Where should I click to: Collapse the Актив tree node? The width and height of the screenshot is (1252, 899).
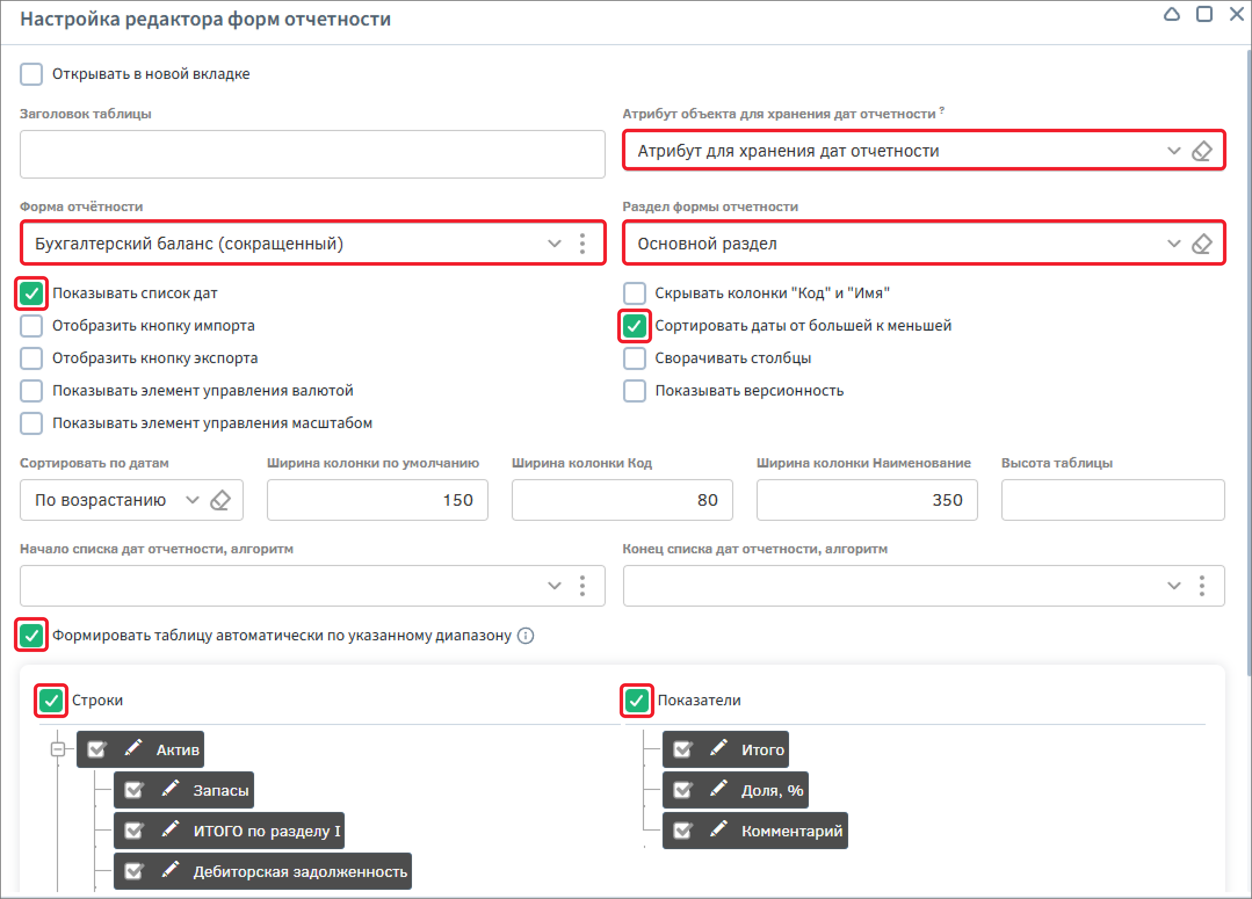(x=58, y=750)
